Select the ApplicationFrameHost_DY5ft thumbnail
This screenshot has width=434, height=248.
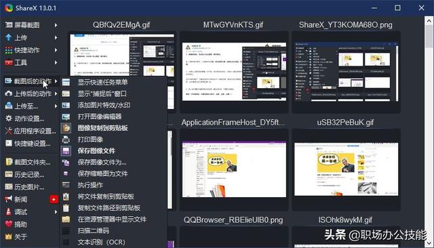tap(234, 169)
